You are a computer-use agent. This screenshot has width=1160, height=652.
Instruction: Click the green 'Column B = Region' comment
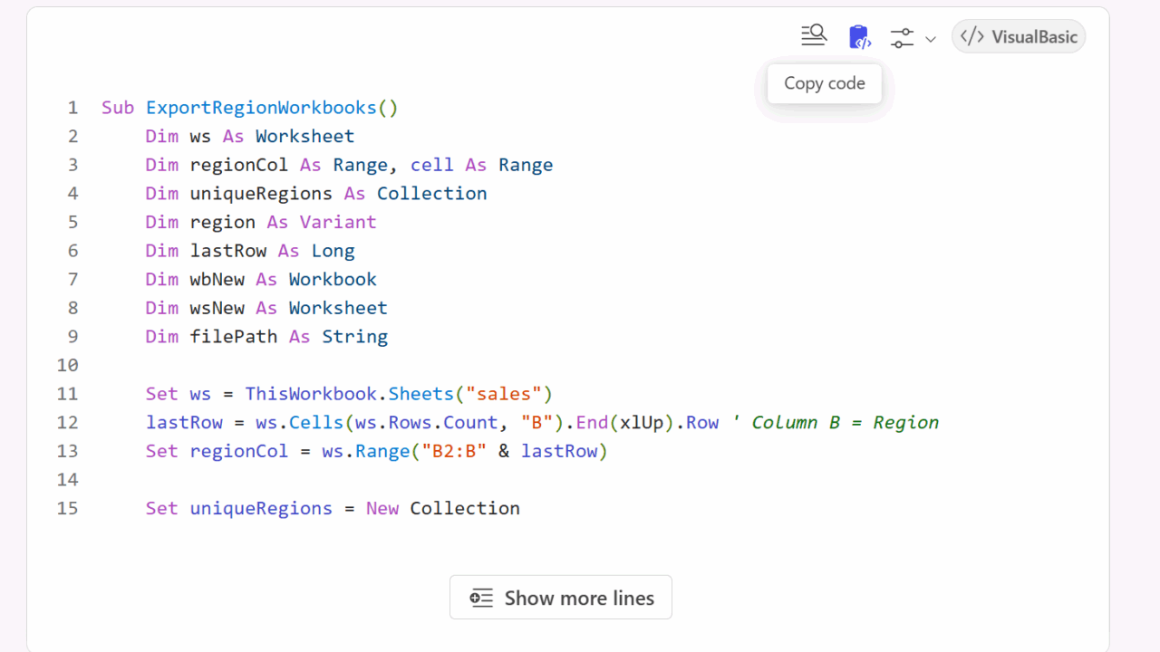coord(845,423)
